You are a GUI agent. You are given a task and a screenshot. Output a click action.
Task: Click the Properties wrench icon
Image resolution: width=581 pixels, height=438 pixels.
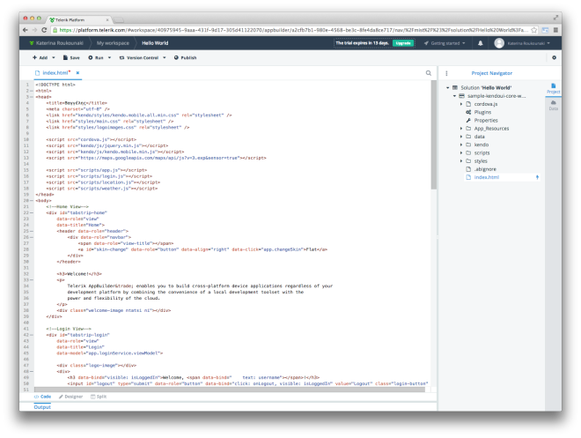pyautogui.click(x=468, y=120)
